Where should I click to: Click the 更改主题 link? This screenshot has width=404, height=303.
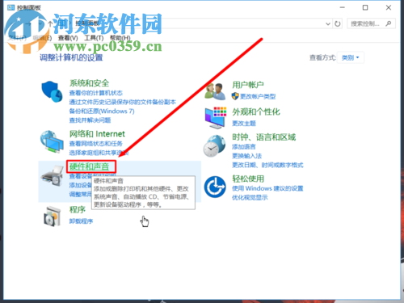pyautogui.click(x=244, y=124)
